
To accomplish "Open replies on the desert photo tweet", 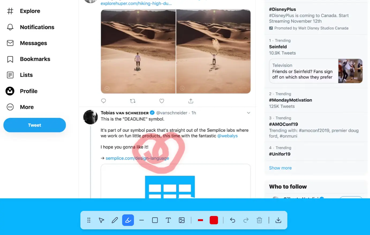I will point(104,101).
